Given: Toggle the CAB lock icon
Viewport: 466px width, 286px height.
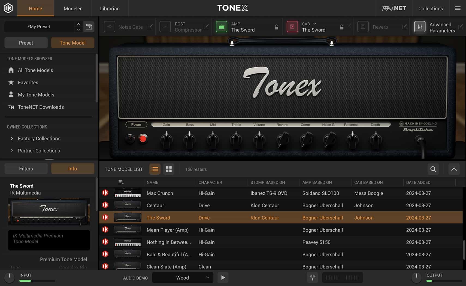Looking at the screenshot, I should (x=342, y=27).
